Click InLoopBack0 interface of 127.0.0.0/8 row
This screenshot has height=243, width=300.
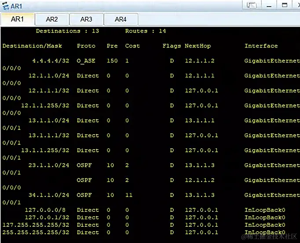click(x=265, y=210)
